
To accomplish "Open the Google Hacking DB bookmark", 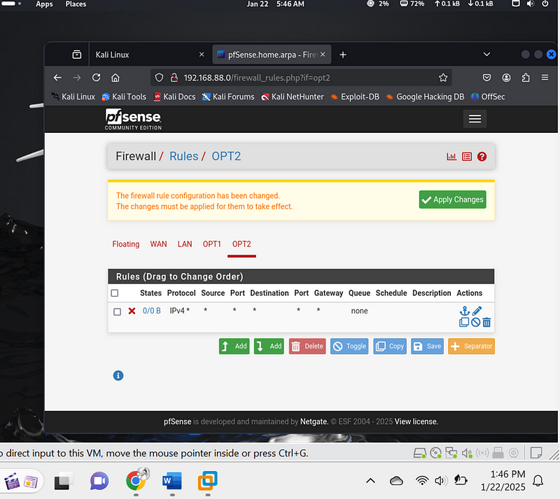I will click(x=426, y=97).
